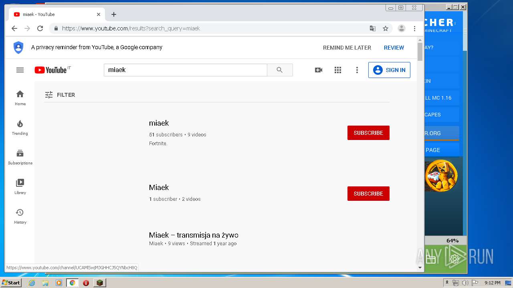
Task: Go back in Chrome browser
Action: click(14, 28)
